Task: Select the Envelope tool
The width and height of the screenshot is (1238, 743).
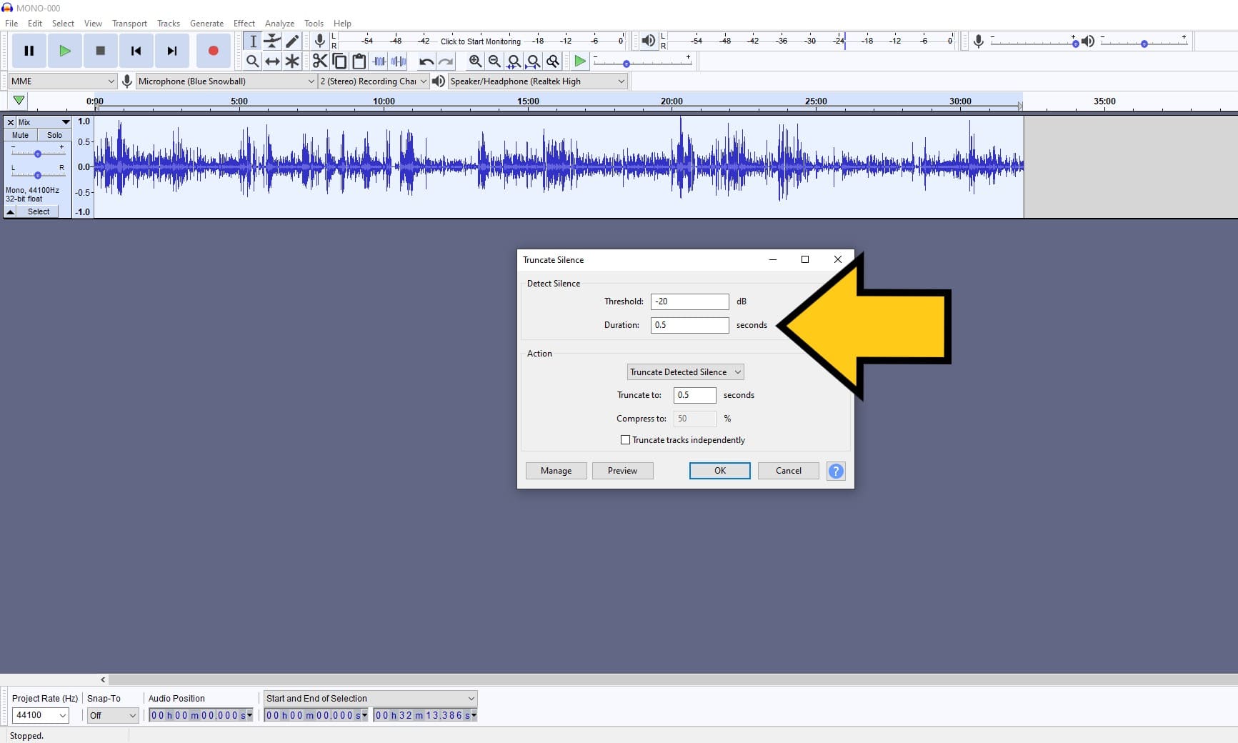Action: tap(272, 41)
